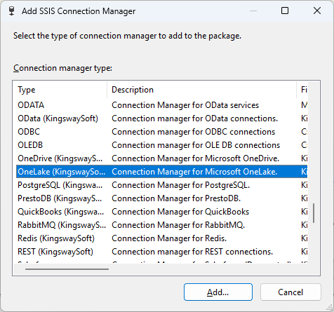Click 'Connection Manager for RabbitMQ.' description
Viewport: 334px width, 312px height.
pos(178,225)
